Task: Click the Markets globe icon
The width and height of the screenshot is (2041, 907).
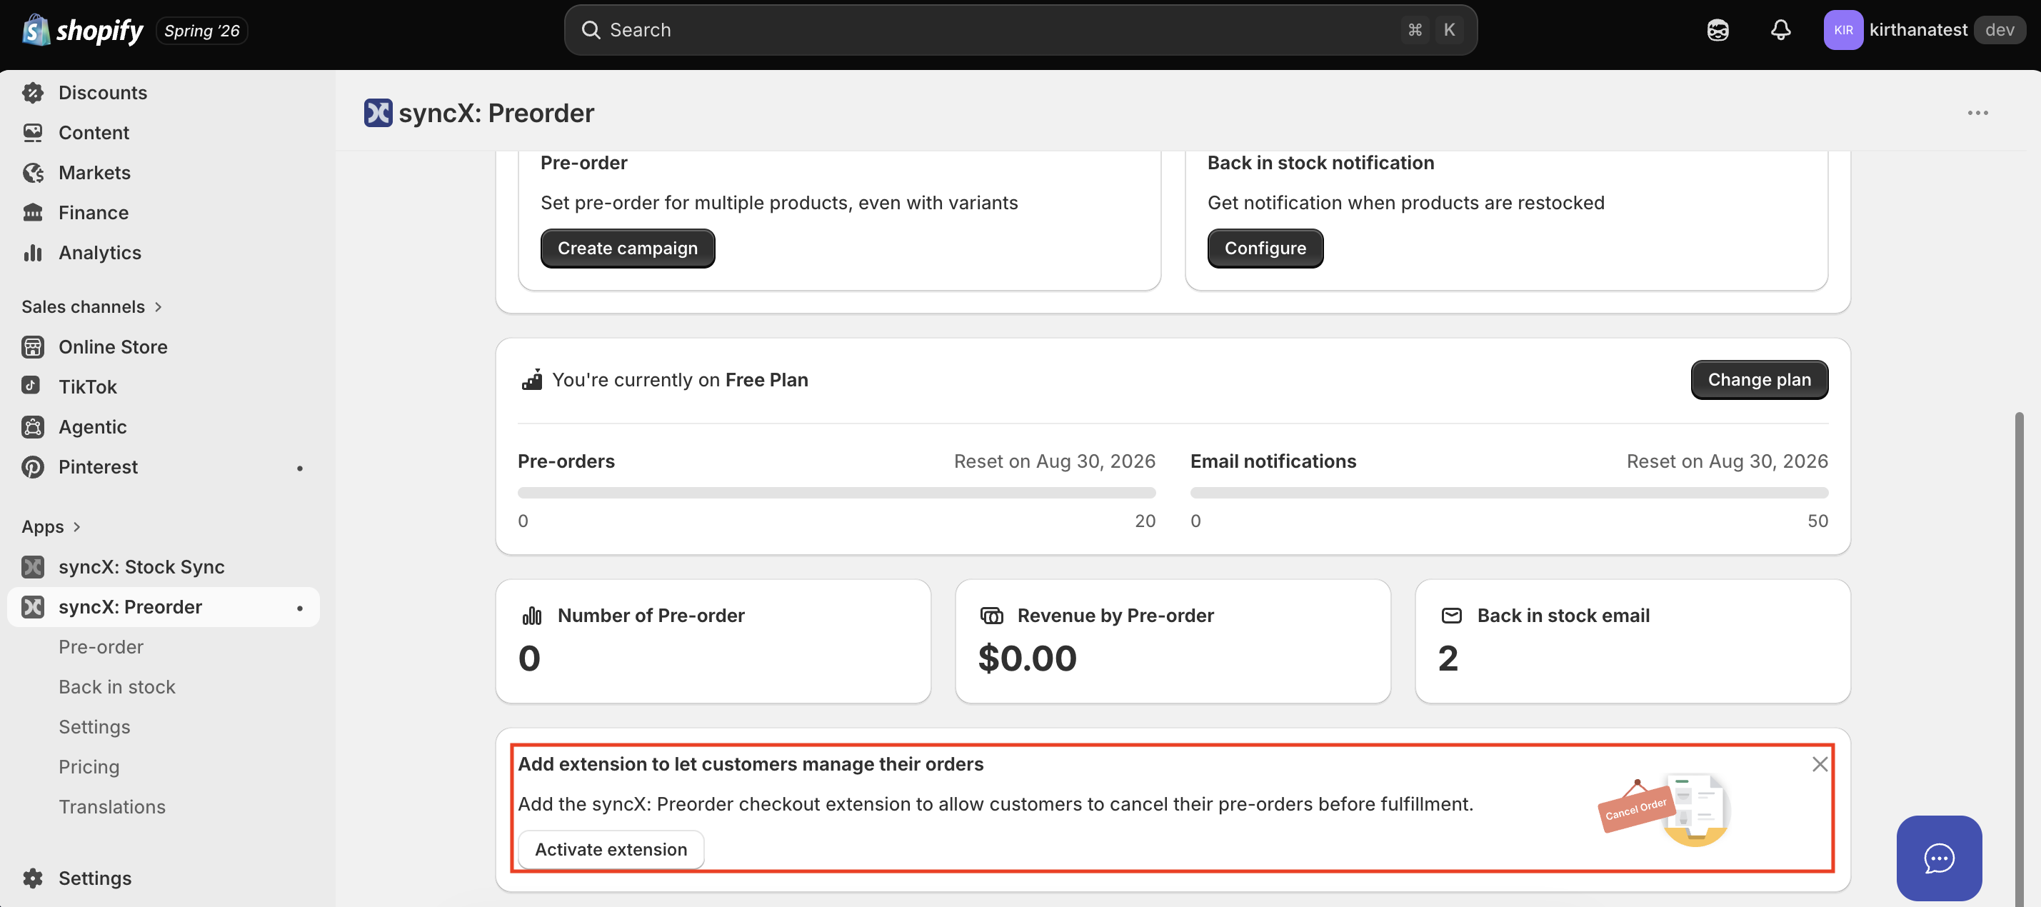Action: pyautogui.click(x=32, y=173)
